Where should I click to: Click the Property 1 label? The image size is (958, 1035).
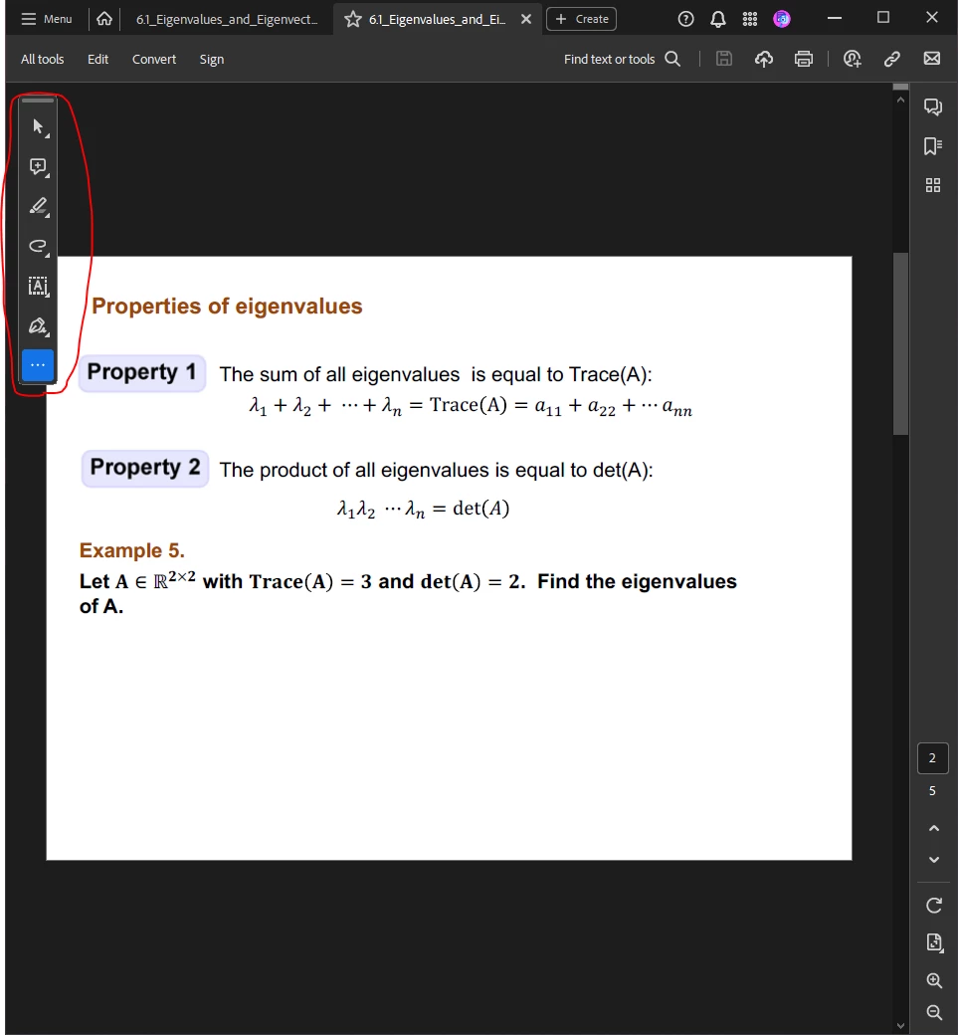coord(142,372)
